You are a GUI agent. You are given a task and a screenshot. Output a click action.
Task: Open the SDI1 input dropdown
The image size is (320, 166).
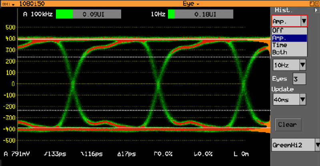click(x=8, y=4)
